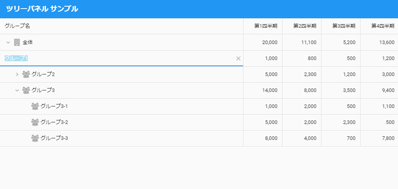Click the 第1四半期 column header
The height and width of the screenshot is (189, 398).
coord(263,26)
